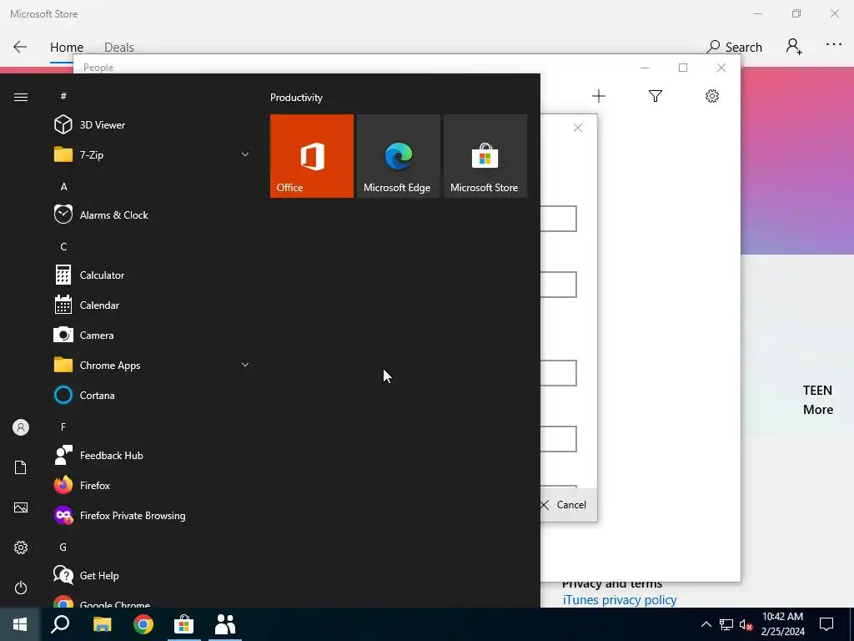Expand the Start menu hamburger button
Viewport: 854px width, 641px height.
21,97
